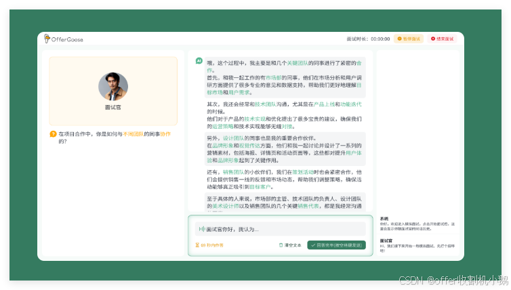The height and width of the screenshot is (290, 511).
Task: Click the 秒内作答 countdown text
Action: tap(212, 245)
